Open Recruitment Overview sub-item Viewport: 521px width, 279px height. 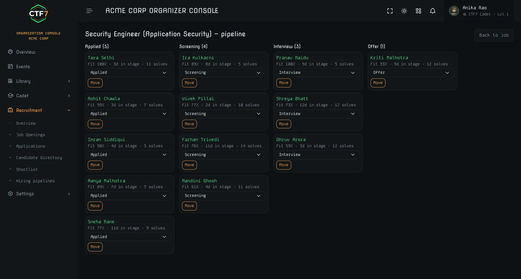[26, 123]
